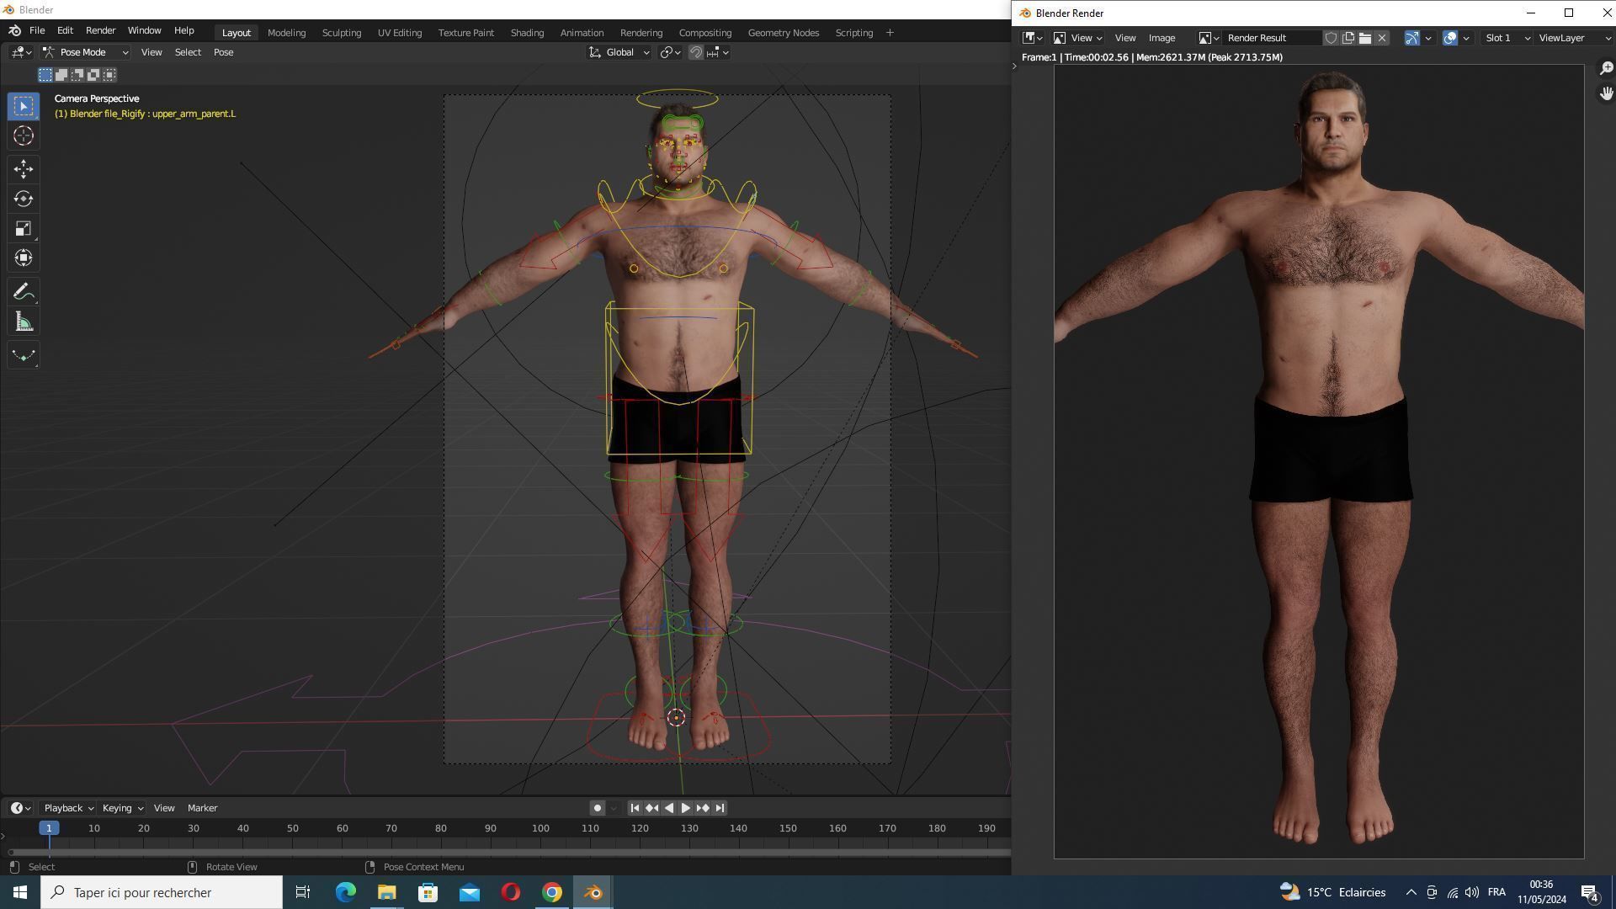This screenshot has width=1616, height=909.
Task: Toggle gizmo display in render window
Action: click(x=1412, y=38)
